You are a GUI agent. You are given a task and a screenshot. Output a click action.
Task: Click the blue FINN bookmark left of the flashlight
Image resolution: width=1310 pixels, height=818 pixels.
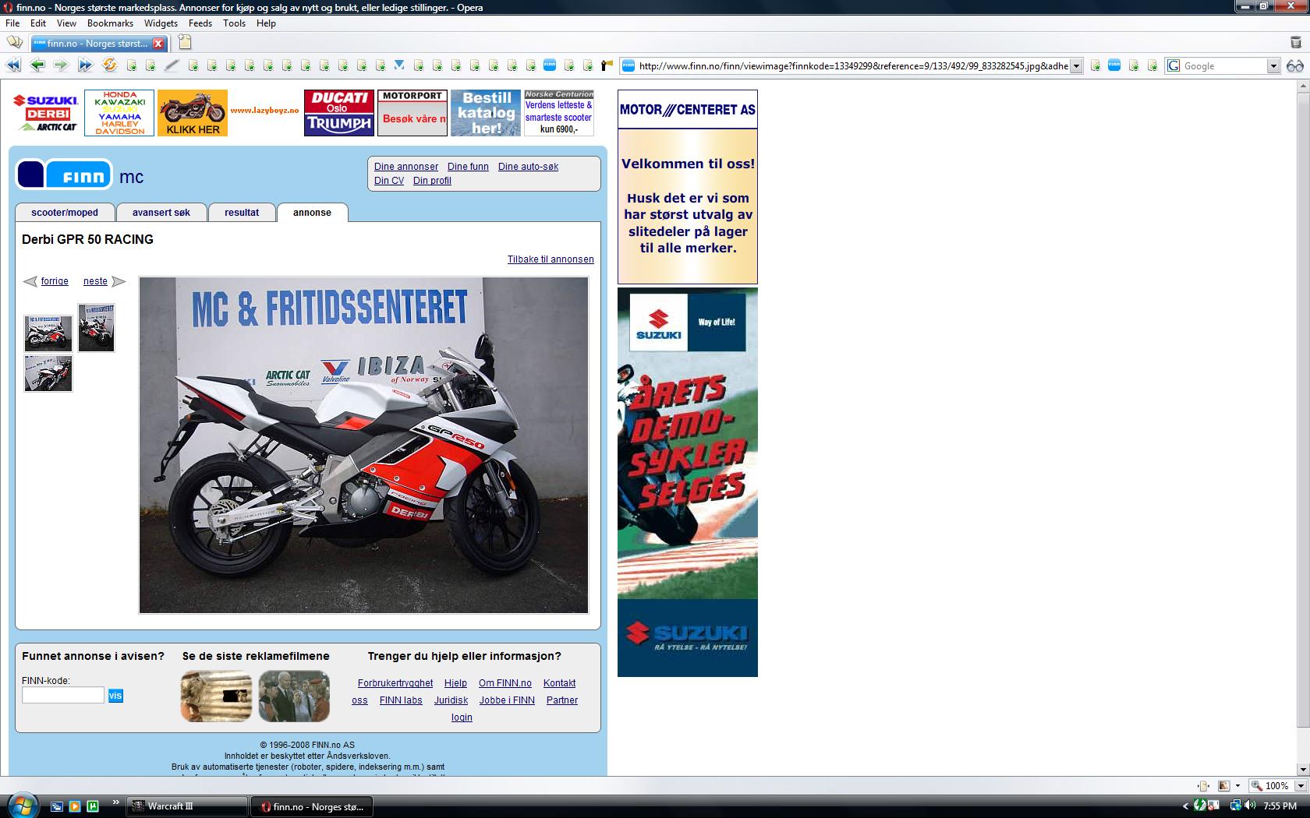coord(550,65)
